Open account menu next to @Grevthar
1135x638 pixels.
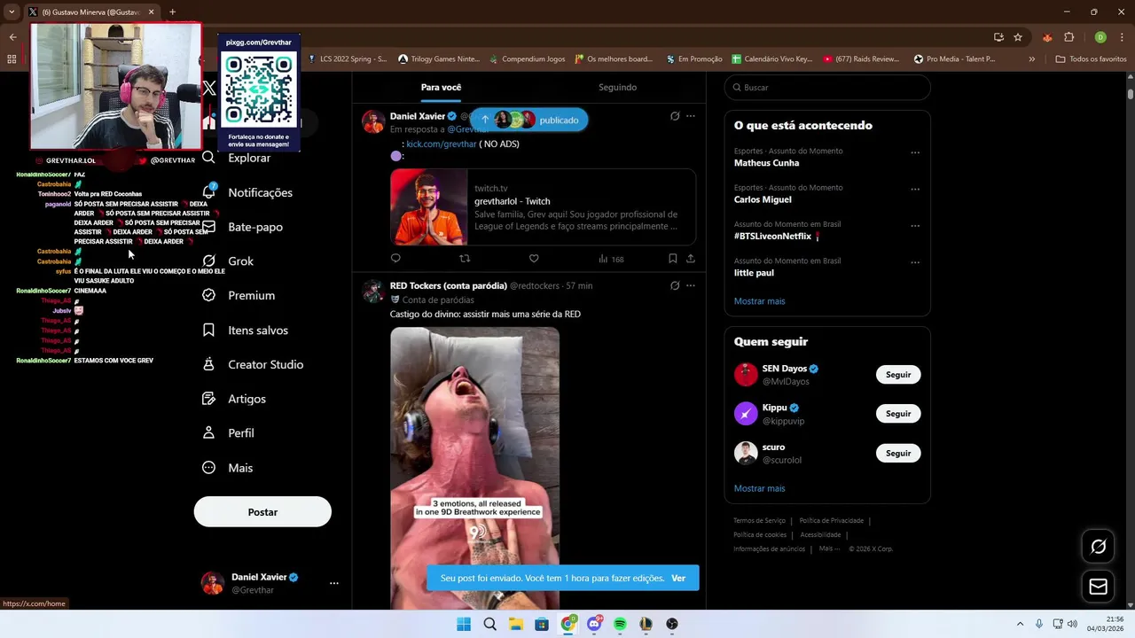(334, 583)
